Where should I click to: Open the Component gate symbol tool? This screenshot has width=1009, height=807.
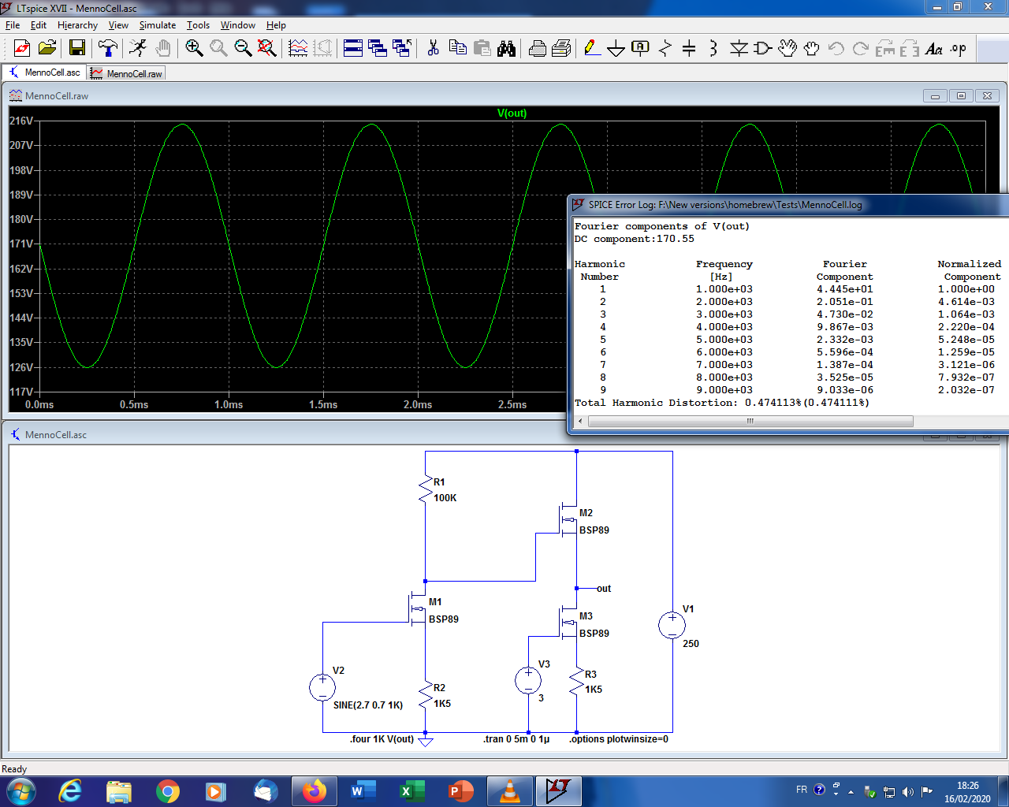pyautogui.click(x=763, y=49)
